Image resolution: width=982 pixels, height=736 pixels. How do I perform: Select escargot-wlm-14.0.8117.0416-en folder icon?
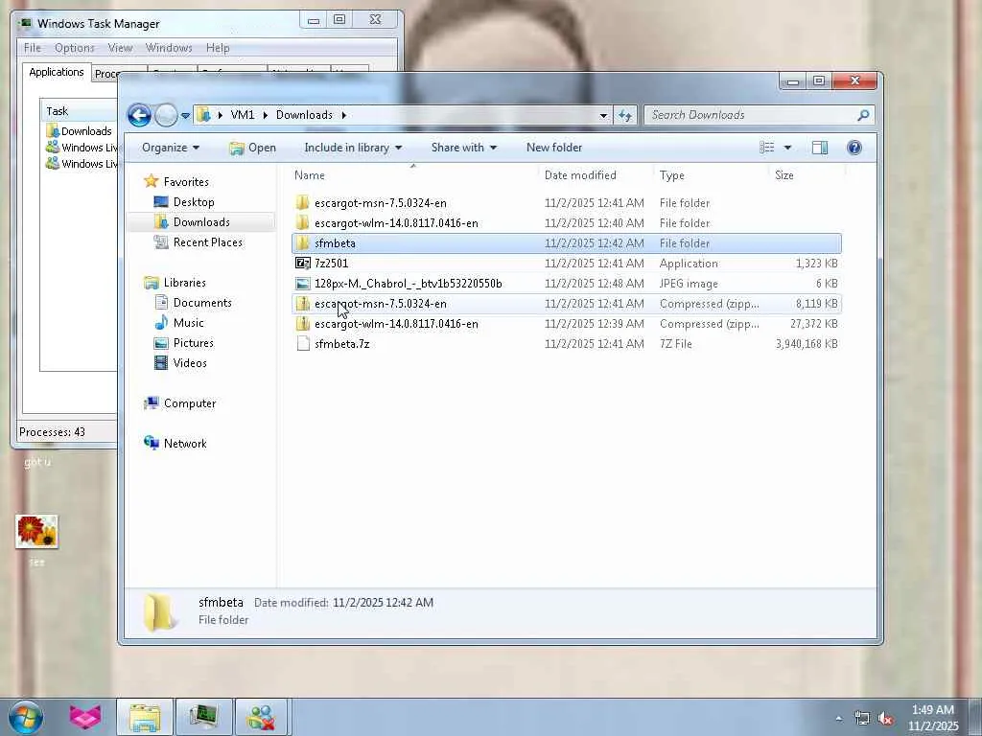[302, 222]
